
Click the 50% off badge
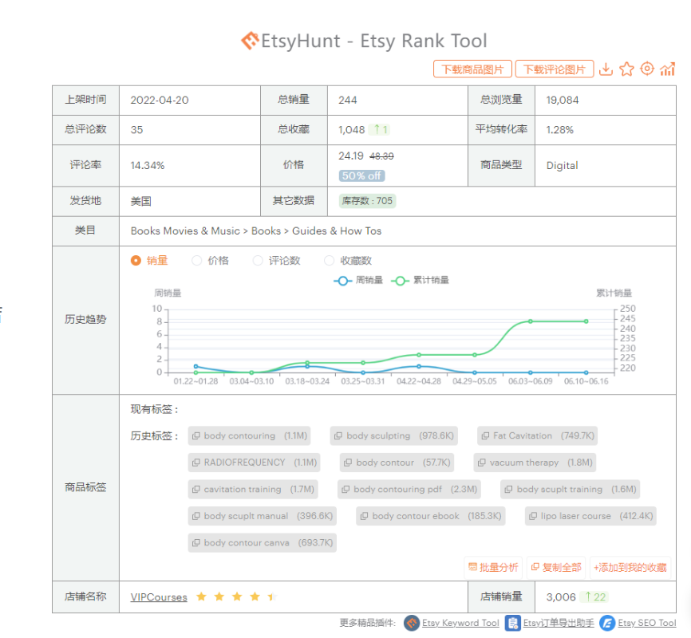point(361,175)
